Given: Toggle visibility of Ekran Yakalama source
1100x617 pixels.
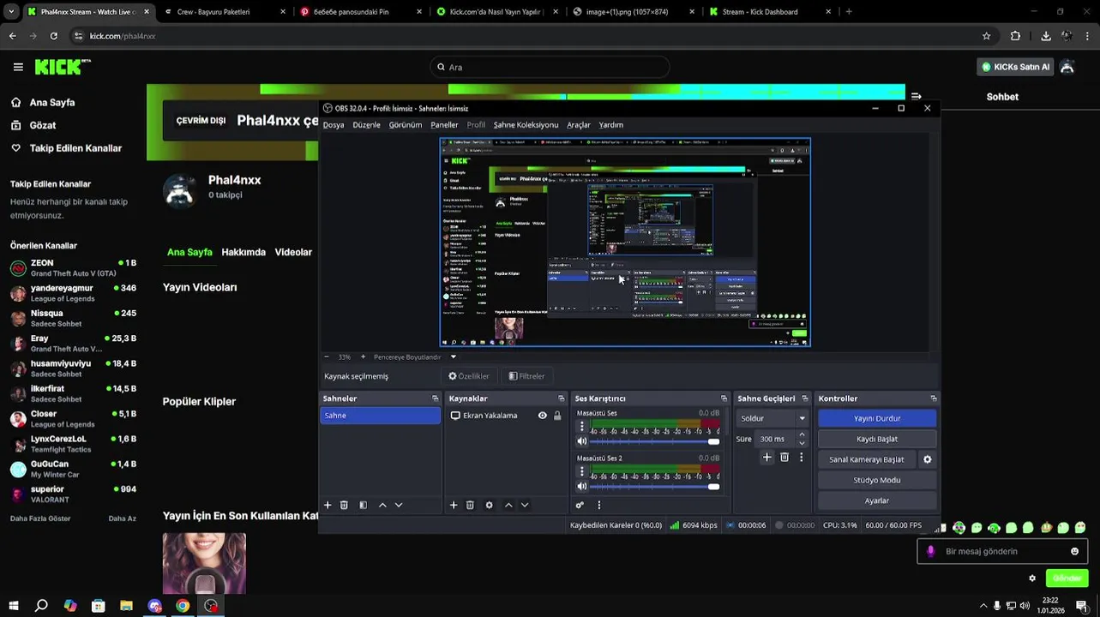Looking at the screenshot, I should pyautogui.click(x=542, y=416).
